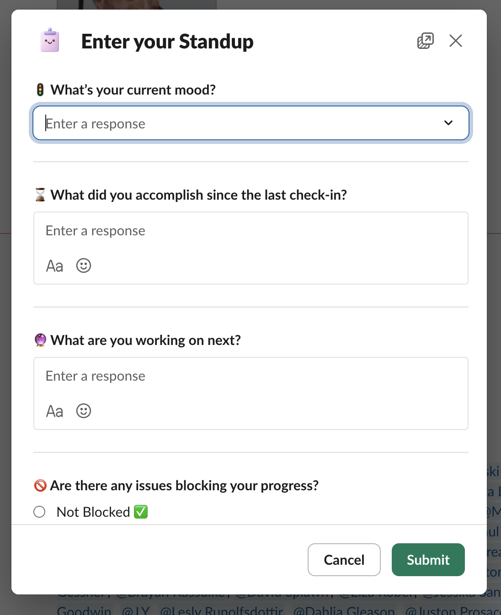This screenshot has height=615, width=501.
Task: Open emoji picker in the accomplishments field
Action: (x=84, y=265)
